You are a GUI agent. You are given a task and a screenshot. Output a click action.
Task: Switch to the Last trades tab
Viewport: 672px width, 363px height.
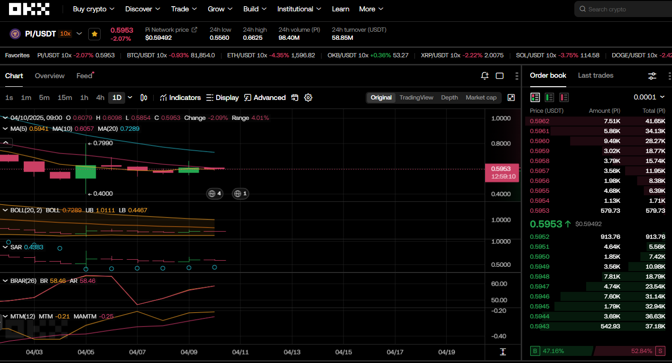(x=596, y=75)
